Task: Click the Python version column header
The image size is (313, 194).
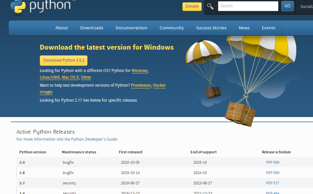Action: pos(33,152)
